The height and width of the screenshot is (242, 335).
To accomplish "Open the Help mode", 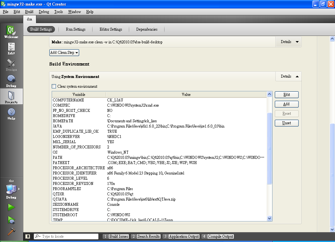I will 11,114.
